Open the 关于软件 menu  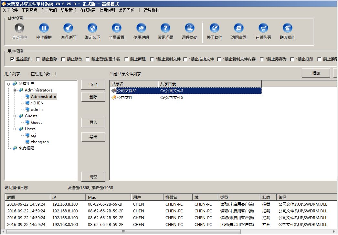tap(10, 10)
